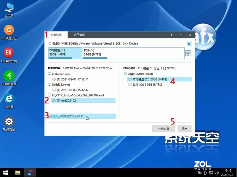Click the 恢复映像 path text
Viewport: 237px width, 177px height.
(x=89, y=68)
